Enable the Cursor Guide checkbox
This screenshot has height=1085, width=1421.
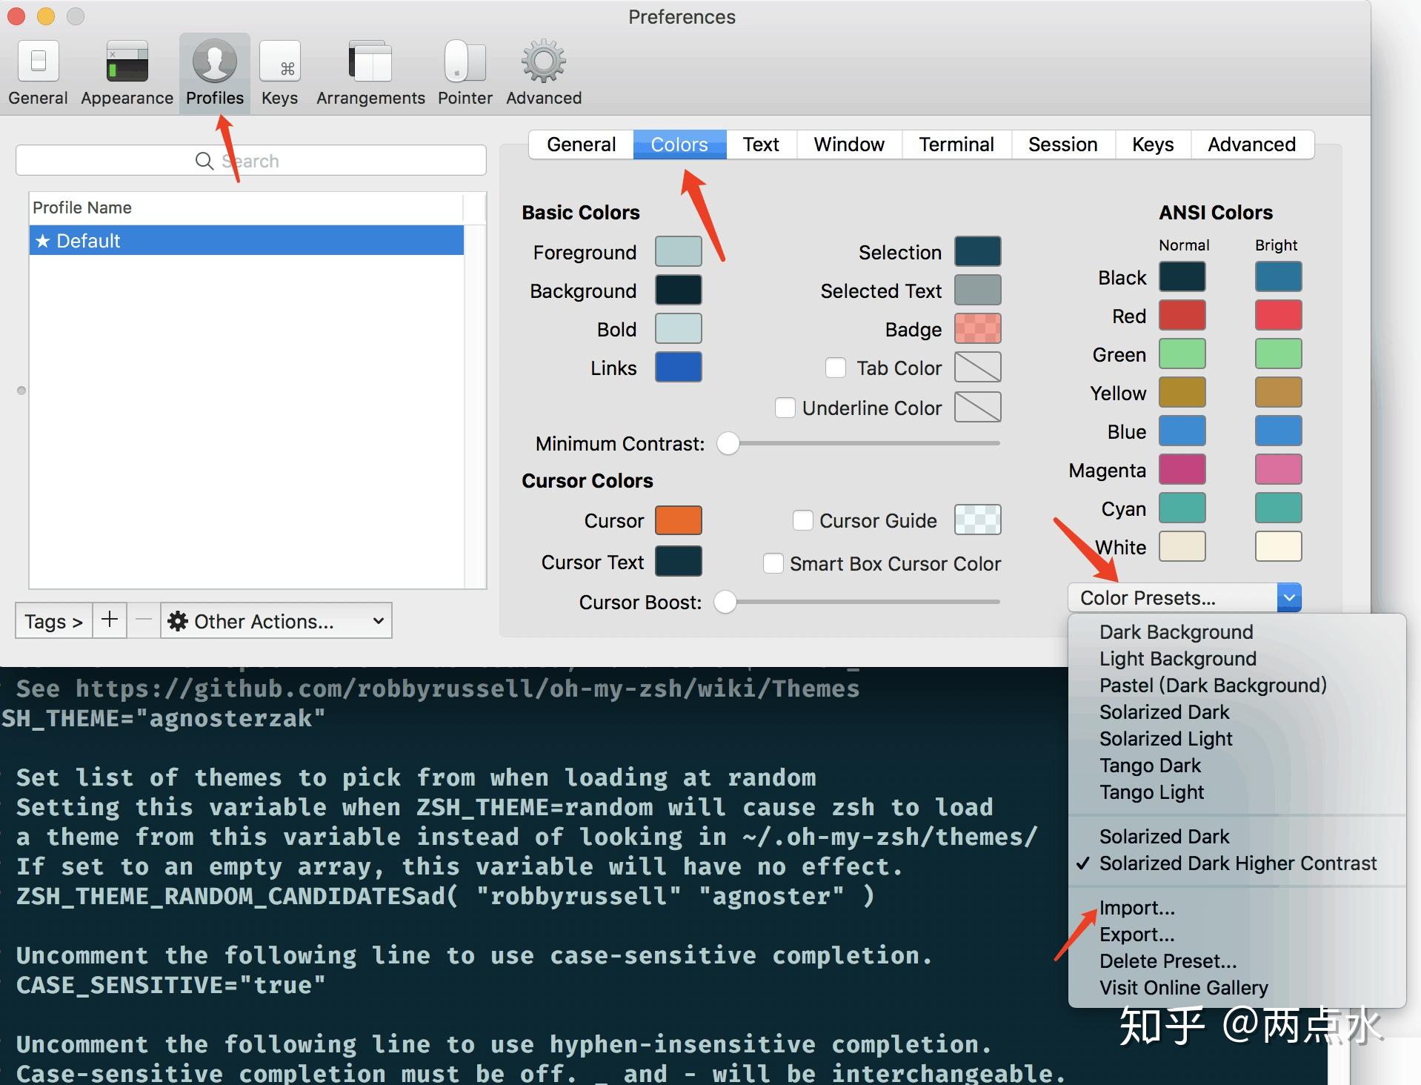[803, 520]
